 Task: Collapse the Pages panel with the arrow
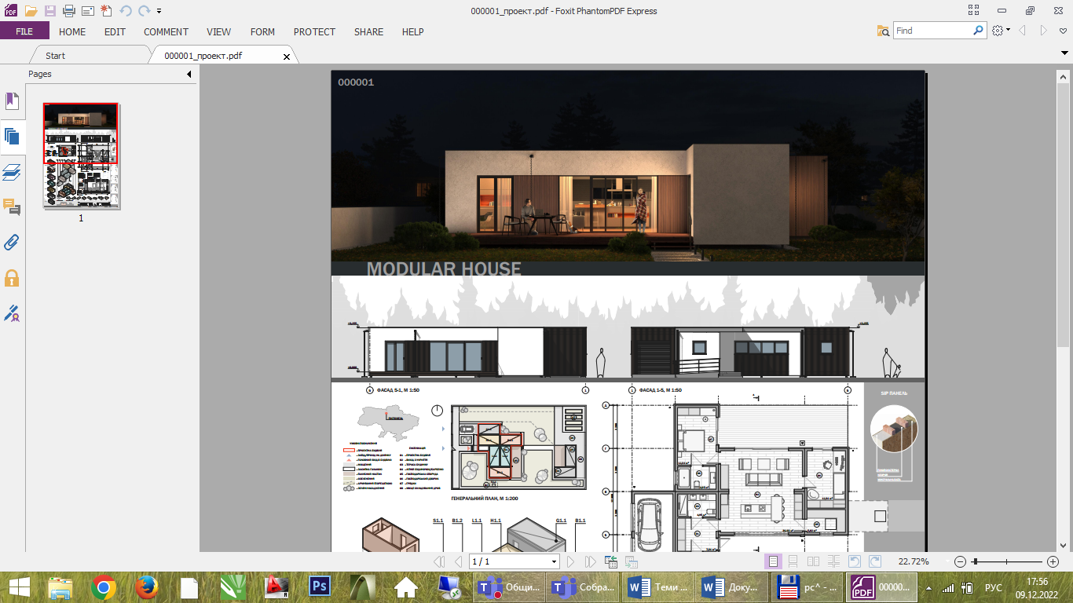[189, 74]
